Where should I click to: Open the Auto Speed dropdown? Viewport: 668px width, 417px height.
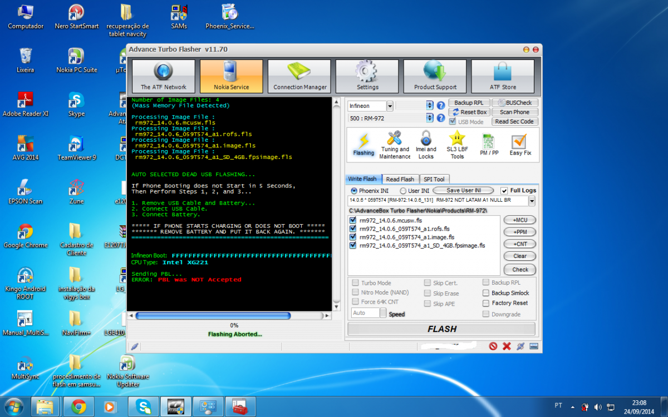click(x=383, y=313)
